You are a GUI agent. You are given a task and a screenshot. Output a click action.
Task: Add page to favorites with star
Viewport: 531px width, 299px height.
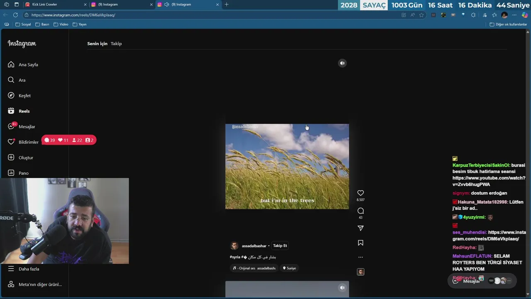(421, 15)
